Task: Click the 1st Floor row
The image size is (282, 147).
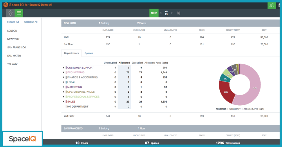Action: tap(170, 44)
